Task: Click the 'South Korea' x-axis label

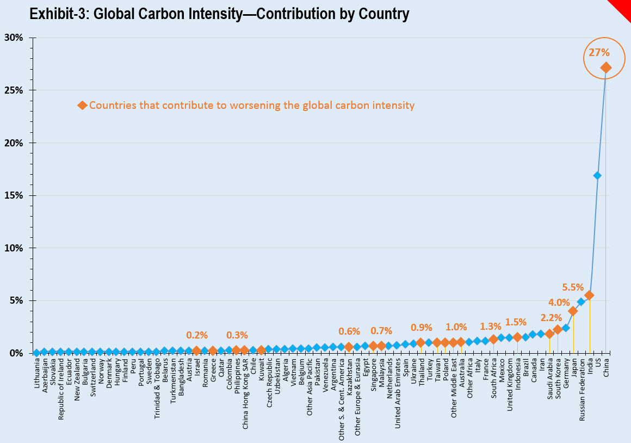Action: point(558,379)
